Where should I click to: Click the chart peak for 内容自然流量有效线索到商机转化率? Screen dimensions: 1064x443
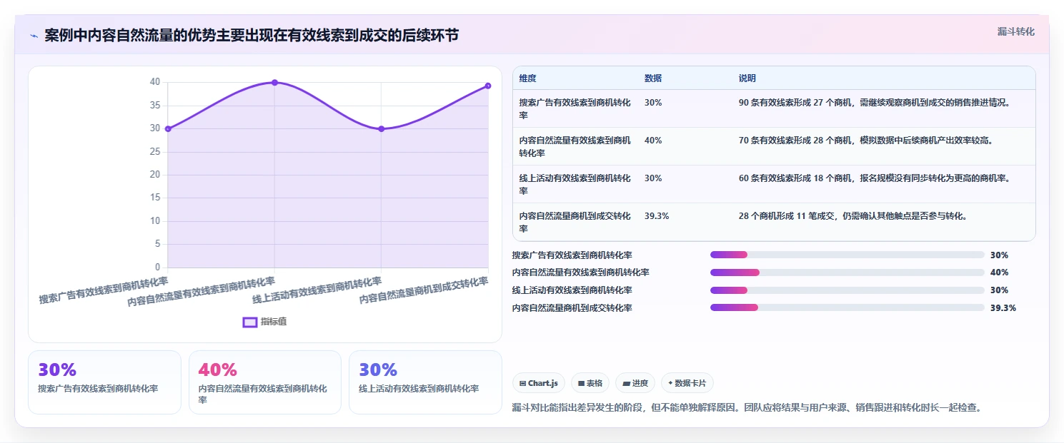tap(274, 83)
